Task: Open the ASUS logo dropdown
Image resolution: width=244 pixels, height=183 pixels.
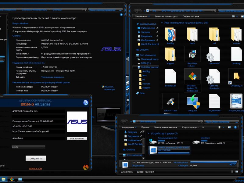Action: 28,147
